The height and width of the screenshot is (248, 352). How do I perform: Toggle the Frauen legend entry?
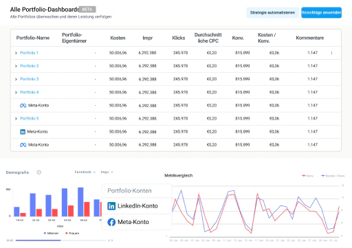72,233
